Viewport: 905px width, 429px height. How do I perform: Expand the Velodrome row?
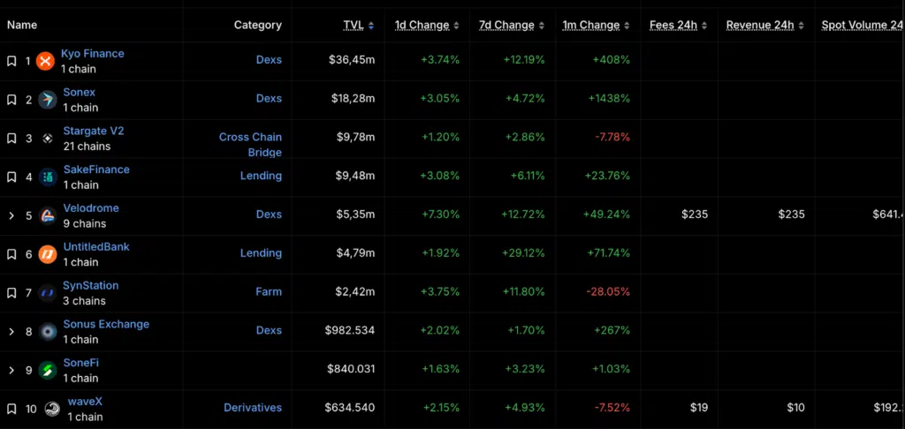(x=11, y=215)
